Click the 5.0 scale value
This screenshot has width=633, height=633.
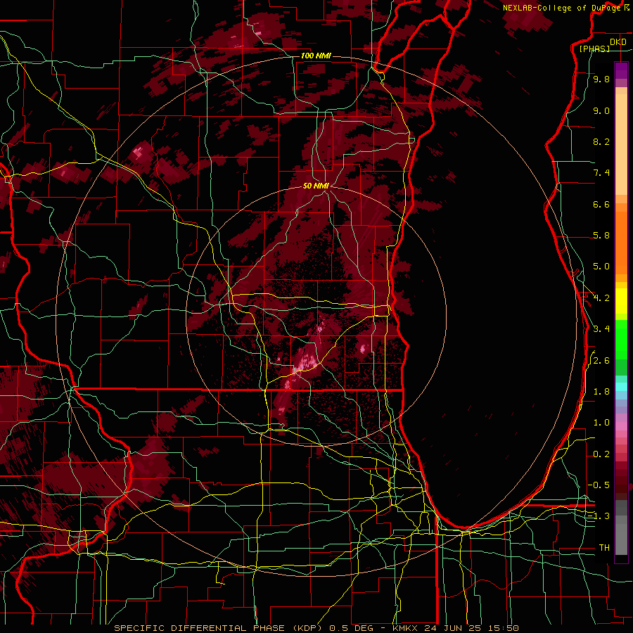601,267
